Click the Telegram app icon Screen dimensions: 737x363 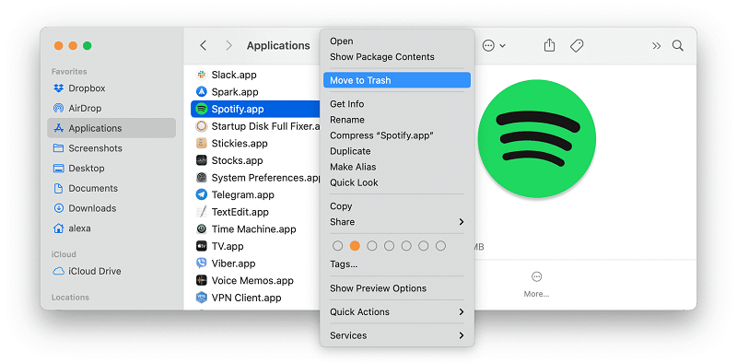[x=202, y=194]
